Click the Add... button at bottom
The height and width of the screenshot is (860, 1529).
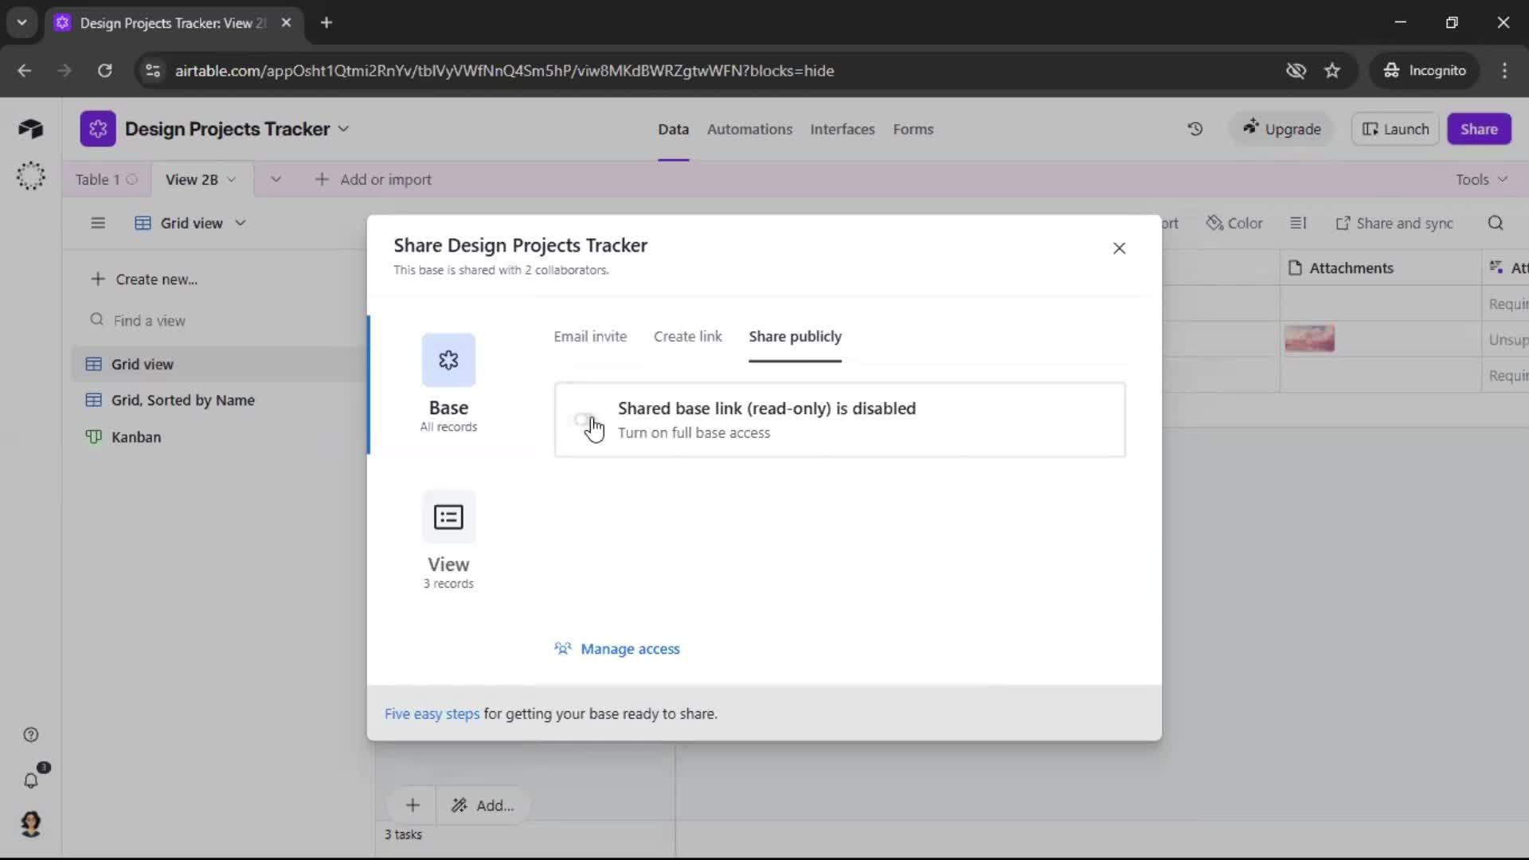(483, 806)
